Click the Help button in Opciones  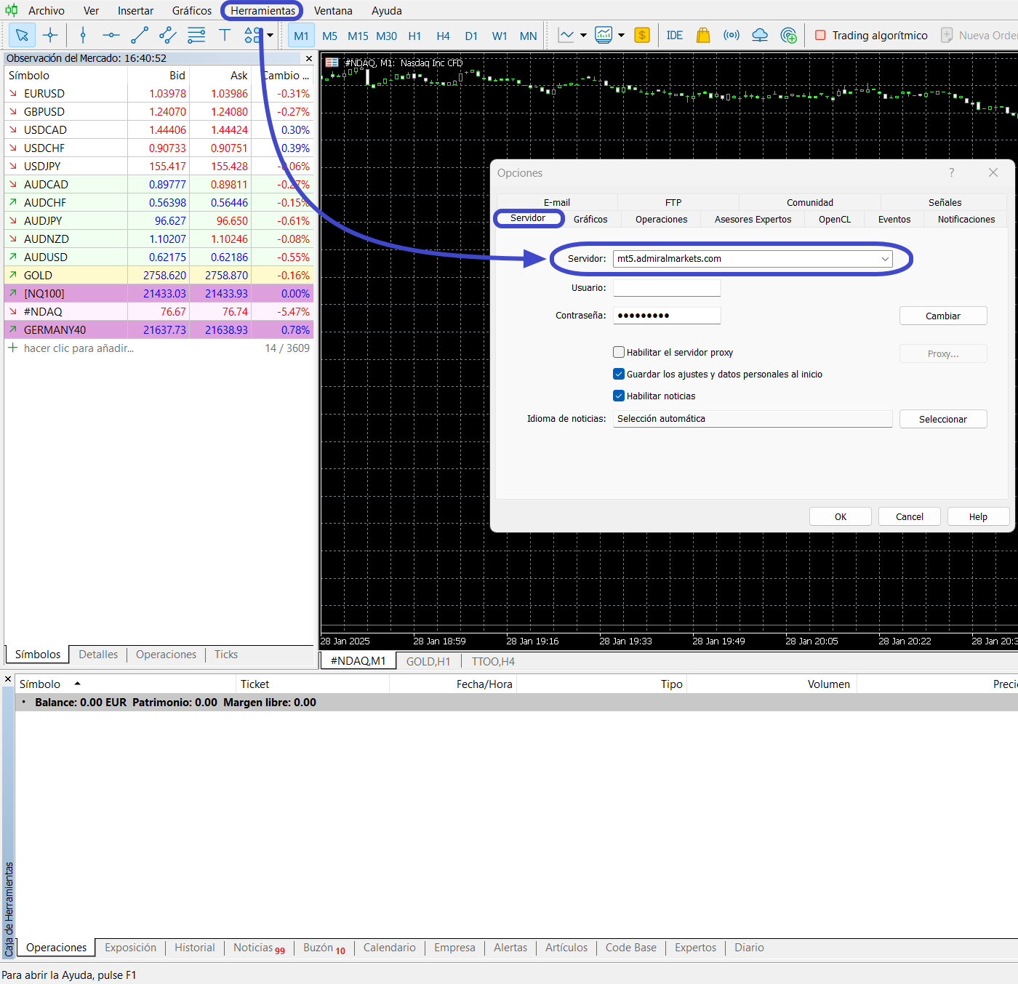click(978, 516)
